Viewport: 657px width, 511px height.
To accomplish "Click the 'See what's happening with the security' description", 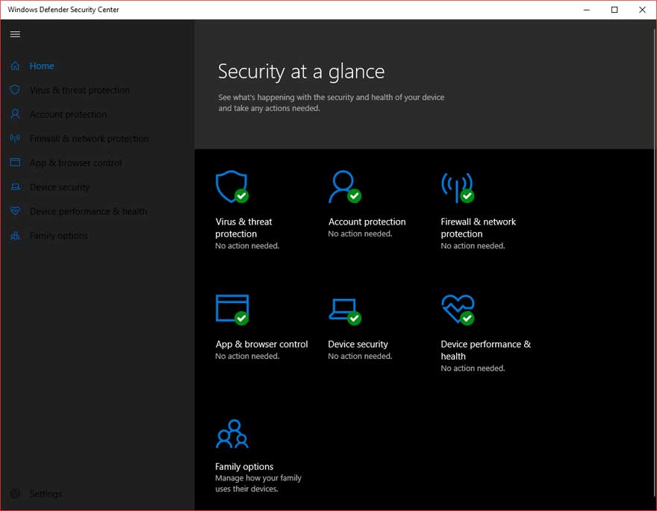I will tap(331, 102).
